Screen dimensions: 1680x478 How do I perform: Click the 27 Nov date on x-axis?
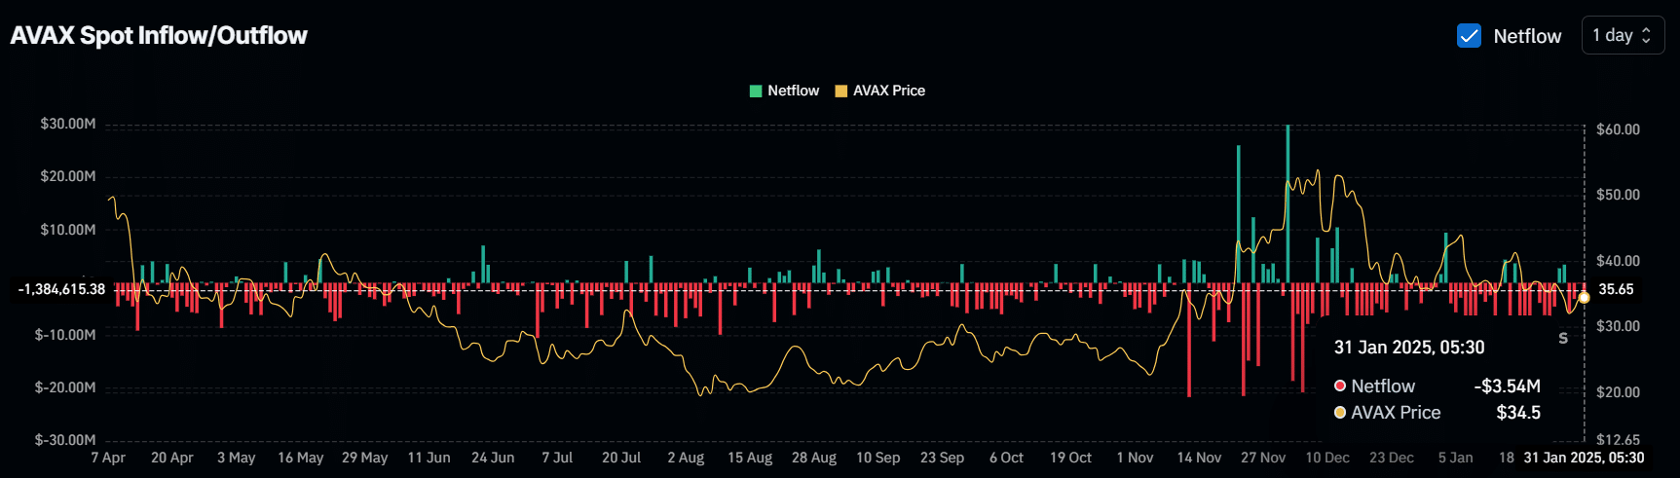tap(1263, 458)
